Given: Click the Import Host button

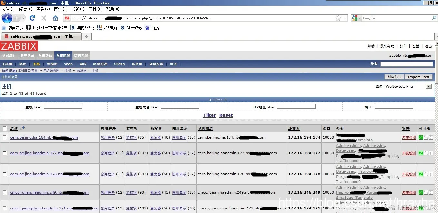Looking at the screenshot, I should [x=418, y=77].
